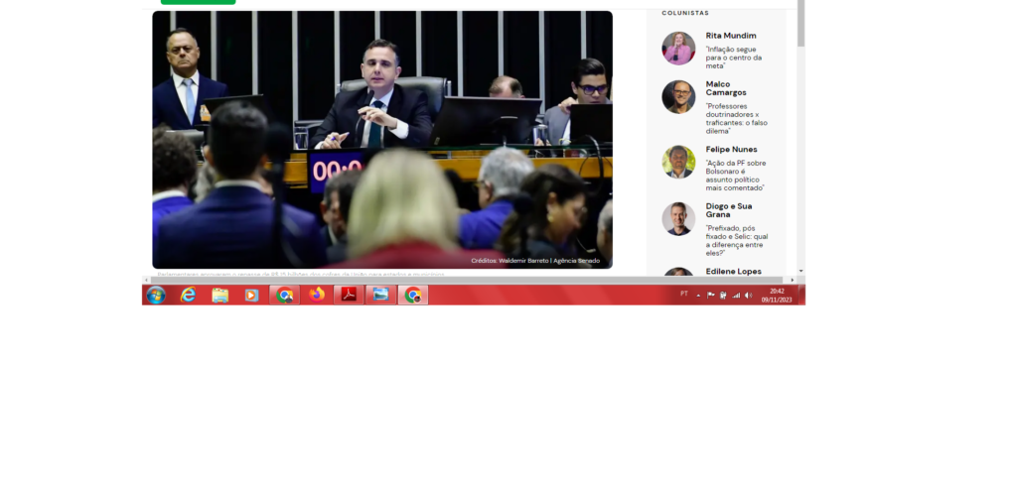Open Windows Media Player from taskbar

coord(251,296)
